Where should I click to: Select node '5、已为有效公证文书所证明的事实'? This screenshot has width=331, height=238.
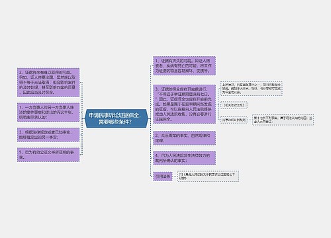pos(48,155)
